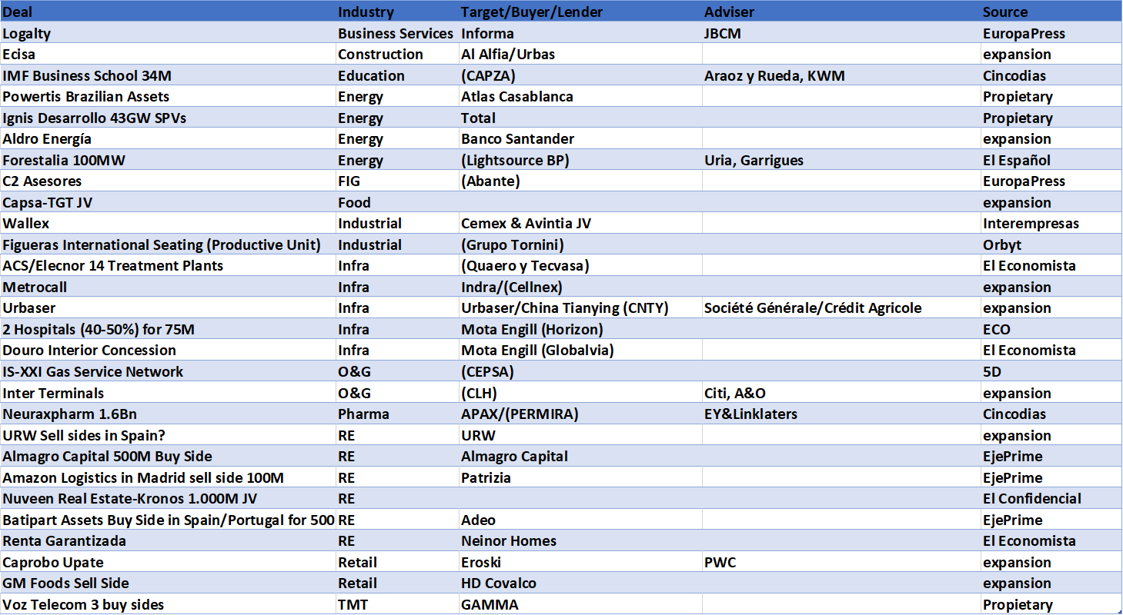Click the FIG industry cell
This screenshot has height=615, width=1123.
pyautogui.click(x=397, y=181)
